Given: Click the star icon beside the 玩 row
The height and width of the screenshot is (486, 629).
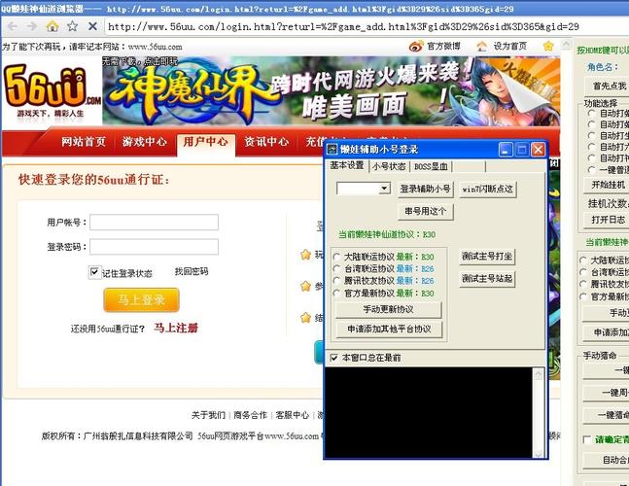Looking at the screenshot, I should (x=305, y=255).
